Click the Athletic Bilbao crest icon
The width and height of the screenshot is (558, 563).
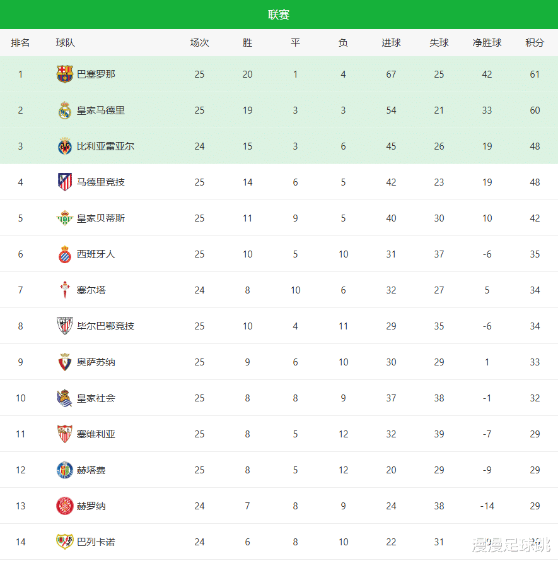point(65,326)
